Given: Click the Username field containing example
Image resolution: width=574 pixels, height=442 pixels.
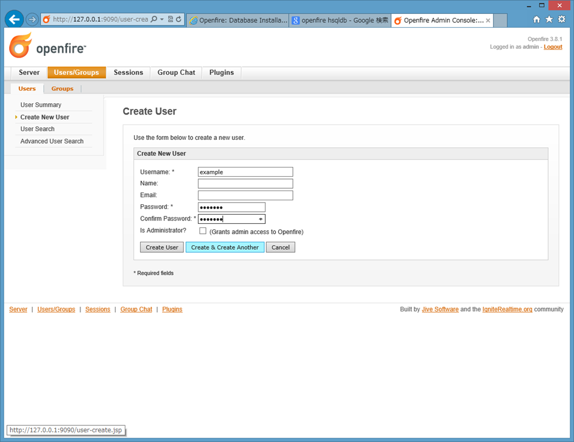Looking at the screenshot, I should click(x=245, y=172).
